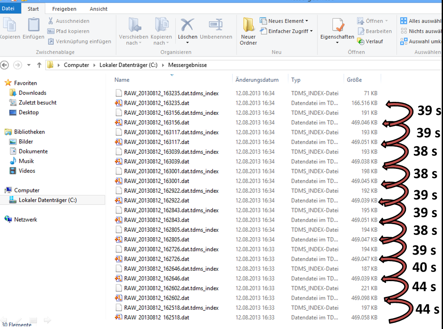Screen dimensions: 443x329
Task: Switch to the Start ribbon tab
Action: pyautogui.click(x=33, y=9)
